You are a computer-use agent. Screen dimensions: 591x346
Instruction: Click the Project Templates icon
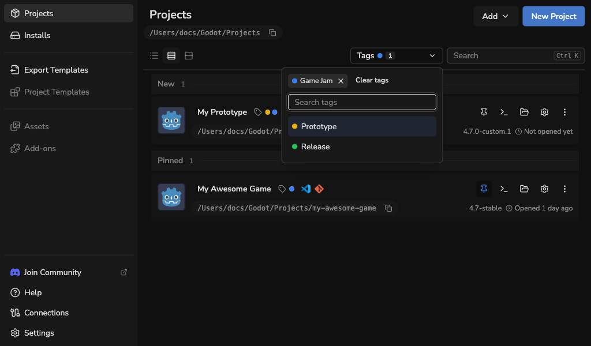coord(15,92)
